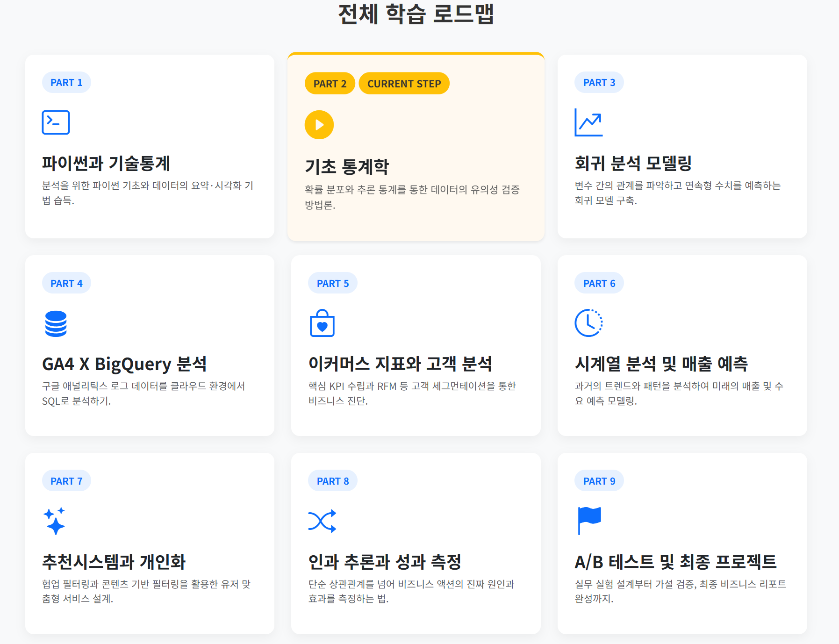Click the terminal icon in PART 1 card
This screenshot has width=839, height=644.
click(x=56, y=122)
